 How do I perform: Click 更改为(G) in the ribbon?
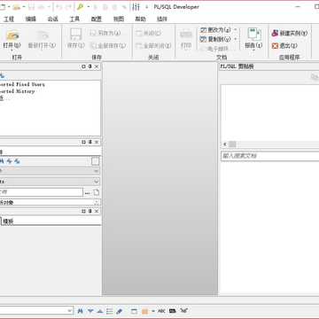(x=215, y=30)
